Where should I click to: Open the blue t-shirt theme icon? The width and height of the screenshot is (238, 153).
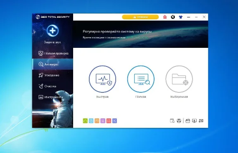point(181,17)
